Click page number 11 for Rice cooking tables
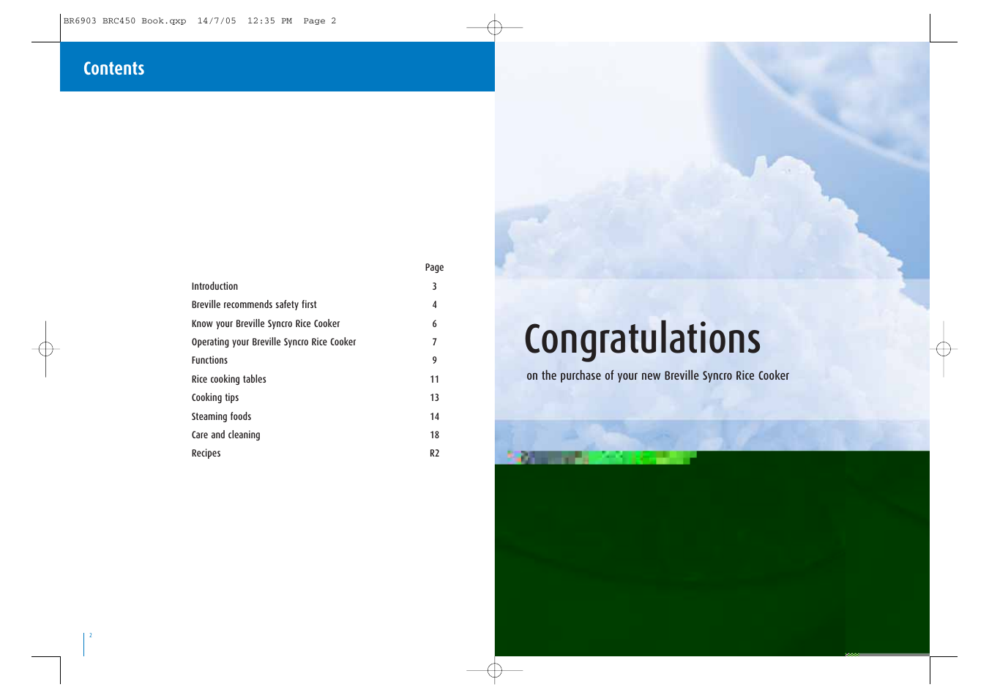This screenshot has height=698, width=989. tap(434, 379)
